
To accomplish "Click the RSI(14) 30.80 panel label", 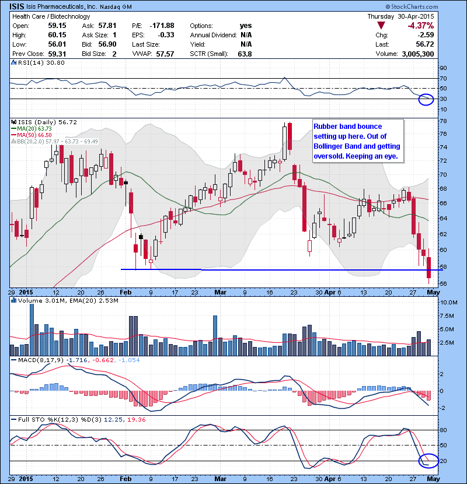I will [41, 62].
